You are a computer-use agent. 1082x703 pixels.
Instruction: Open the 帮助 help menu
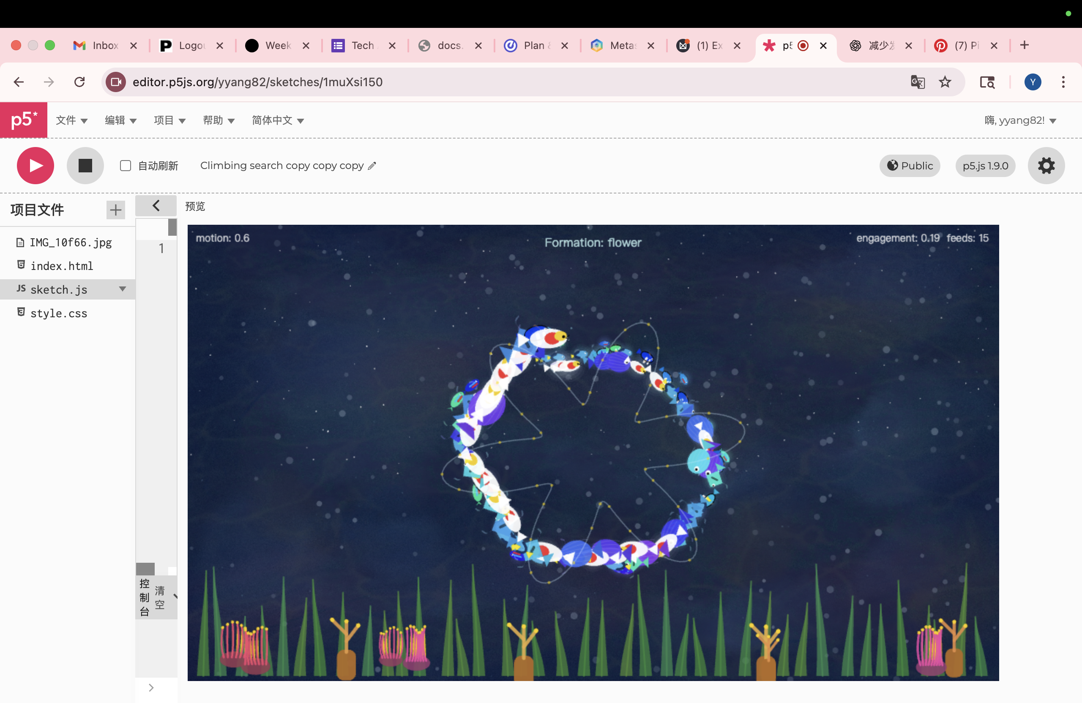218,120
